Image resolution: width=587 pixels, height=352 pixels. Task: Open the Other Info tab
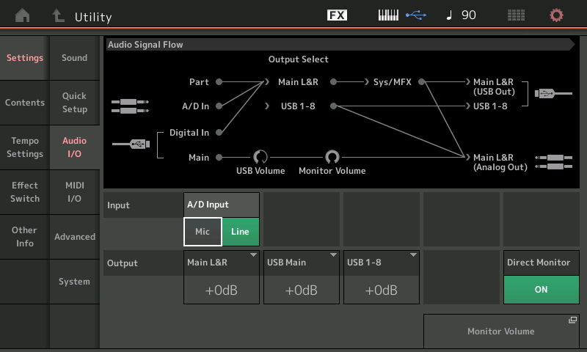click(x=25, y=236)
